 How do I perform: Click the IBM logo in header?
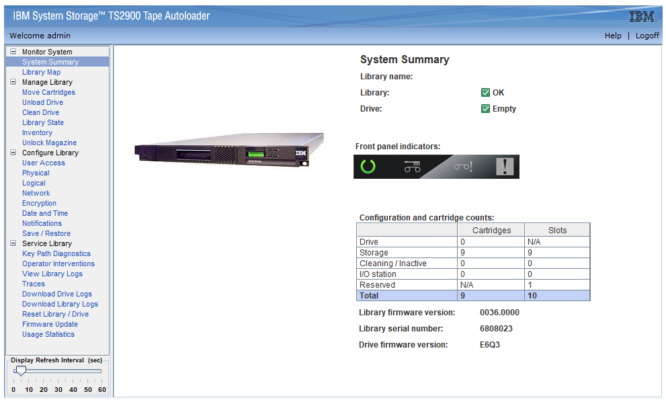tap(642, 17)
